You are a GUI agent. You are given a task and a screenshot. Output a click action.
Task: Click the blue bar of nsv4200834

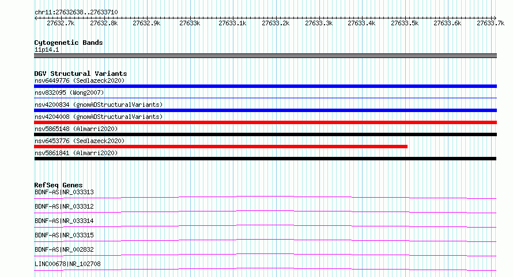265,110
